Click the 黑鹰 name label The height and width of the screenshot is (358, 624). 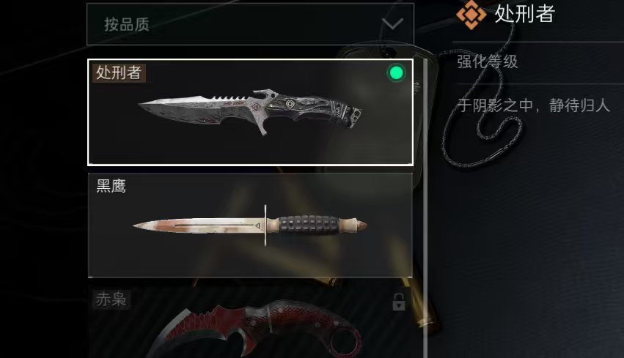point(111,185)
